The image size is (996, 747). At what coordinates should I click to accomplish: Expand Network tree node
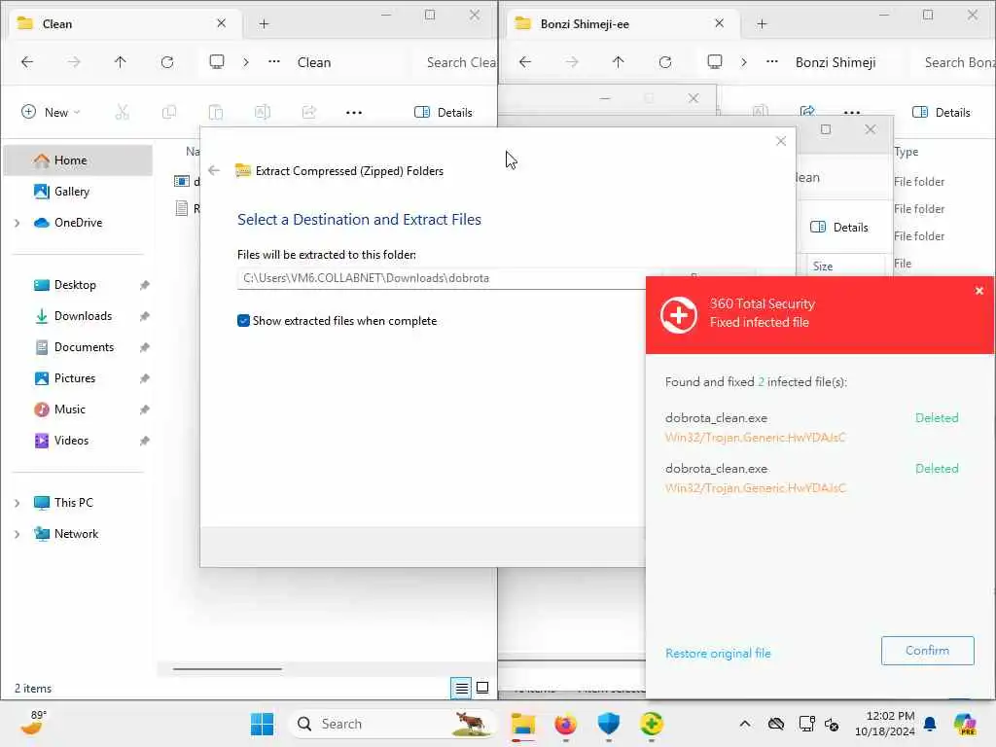click(18, 534)
